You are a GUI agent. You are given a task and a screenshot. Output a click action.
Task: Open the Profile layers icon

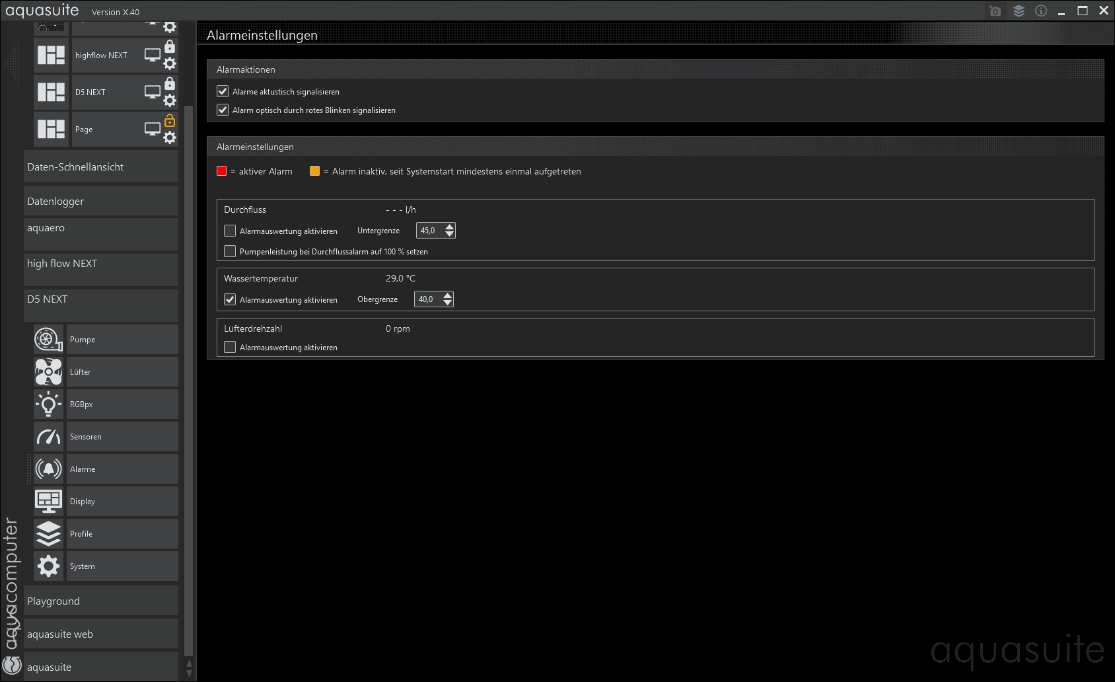[x=48, y=534]
